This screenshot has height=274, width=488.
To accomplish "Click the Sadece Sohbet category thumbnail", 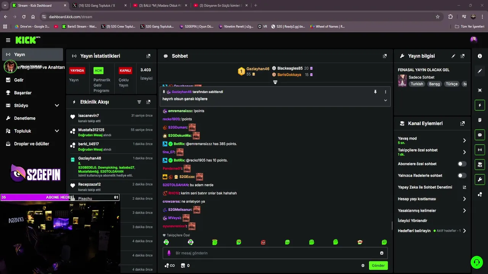I will [x=402, y=80].
